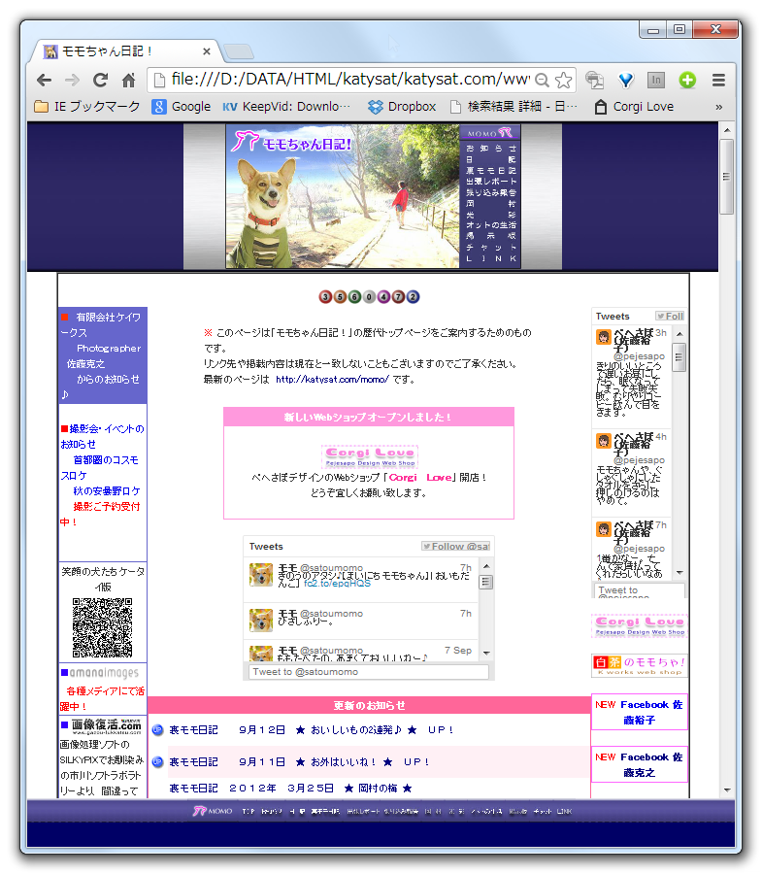Click the address bar URL field
The height and width of the screenshot is (874, 762).
coord(349,80)
